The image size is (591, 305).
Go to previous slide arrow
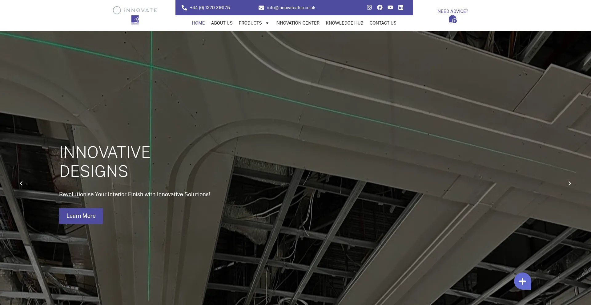pos(21,183)
